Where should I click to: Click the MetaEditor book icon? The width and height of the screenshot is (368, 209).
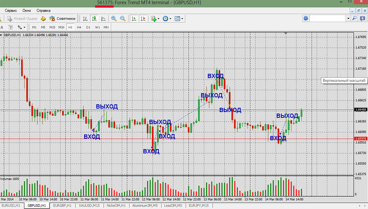[43, 19]
